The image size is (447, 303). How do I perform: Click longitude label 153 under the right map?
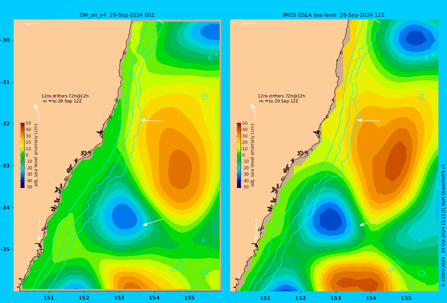click(x=336, y=298)
